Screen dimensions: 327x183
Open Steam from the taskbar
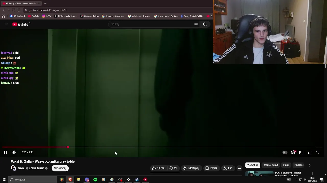(x=137, y=180)
